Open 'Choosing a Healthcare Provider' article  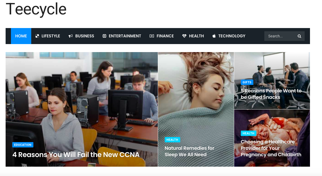tap(271, 148)
